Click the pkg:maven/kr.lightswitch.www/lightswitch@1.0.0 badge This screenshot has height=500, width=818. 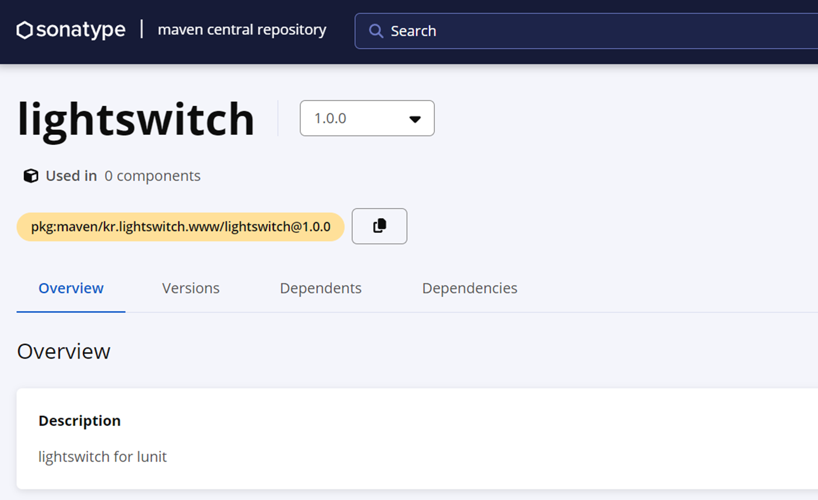(x=181, y=227)
